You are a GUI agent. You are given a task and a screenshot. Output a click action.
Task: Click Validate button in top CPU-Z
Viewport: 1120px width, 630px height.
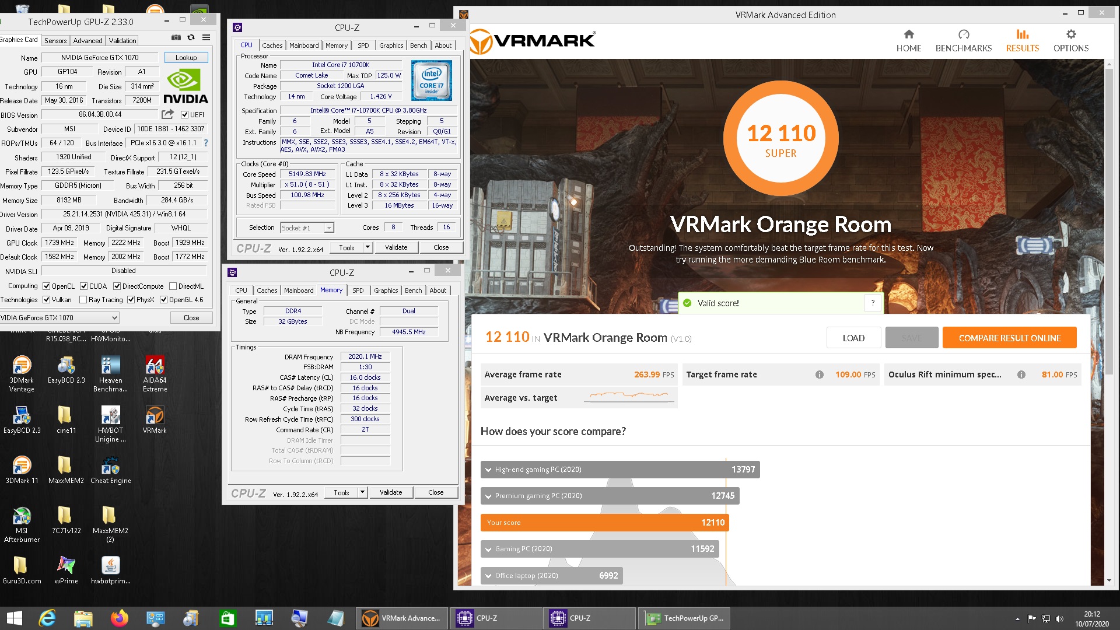coord(396,247)
